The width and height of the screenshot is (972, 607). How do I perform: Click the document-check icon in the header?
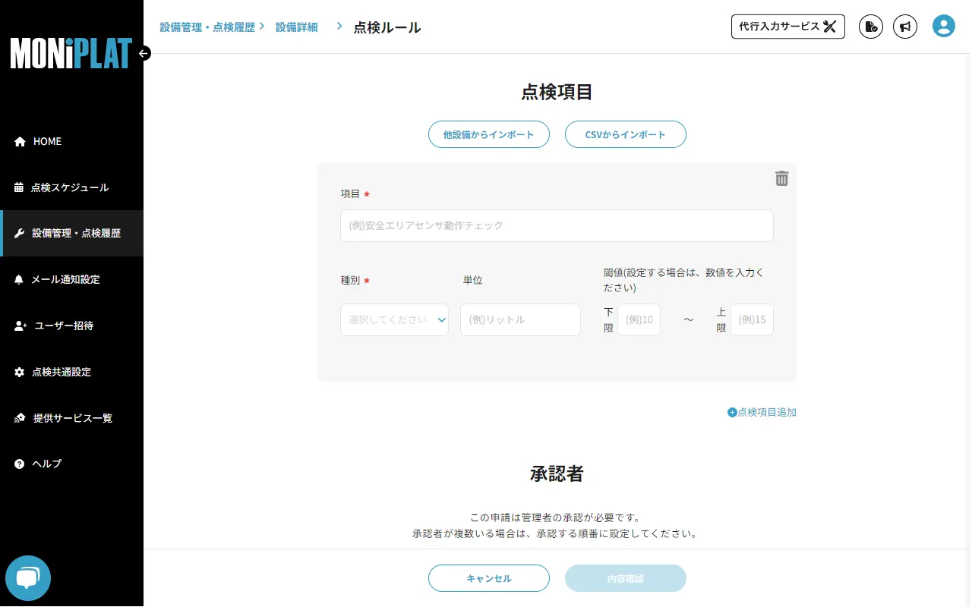click(x=870, y=27)
